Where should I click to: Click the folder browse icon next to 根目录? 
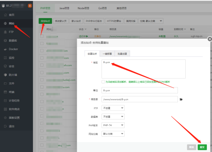[x=181, y=99]
